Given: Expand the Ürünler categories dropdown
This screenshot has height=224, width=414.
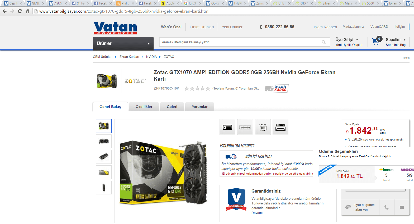Looking at the screenshot, I should click(123, 44).
